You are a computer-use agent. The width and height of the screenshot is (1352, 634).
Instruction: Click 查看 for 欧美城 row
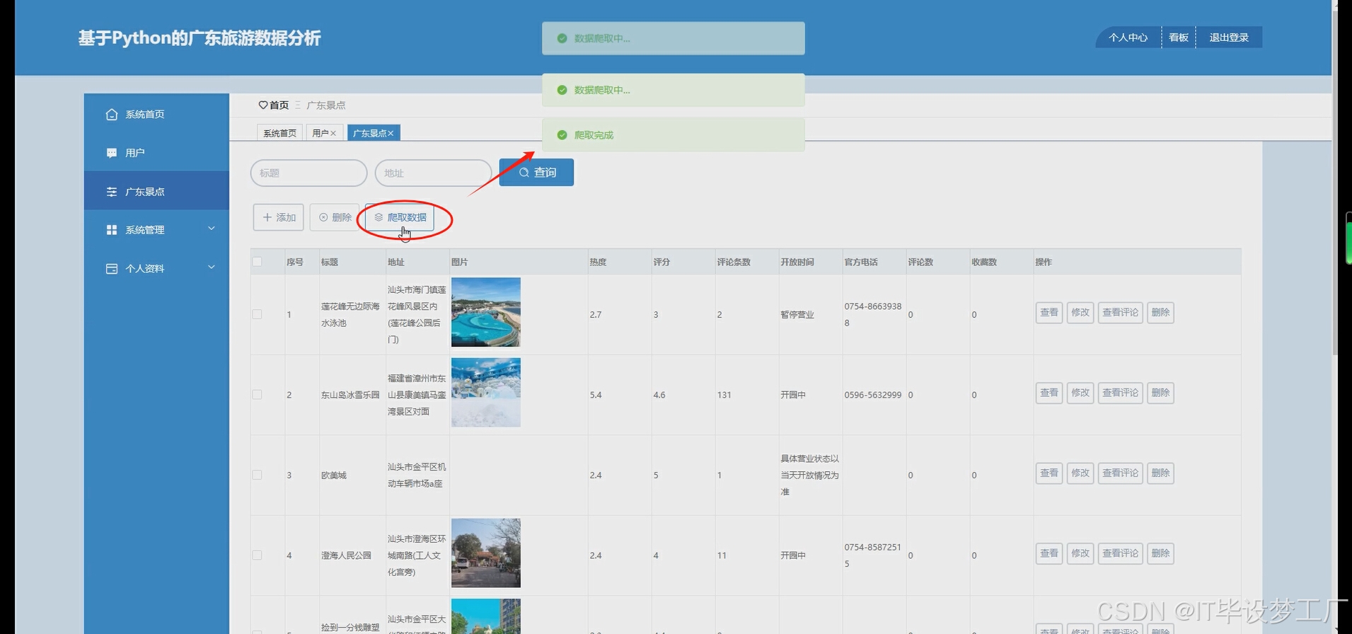coord(1049,473)
